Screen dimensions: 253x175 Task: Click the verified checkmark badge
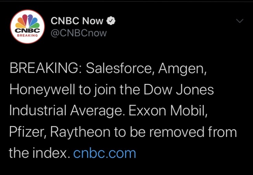tap(111, 21)
